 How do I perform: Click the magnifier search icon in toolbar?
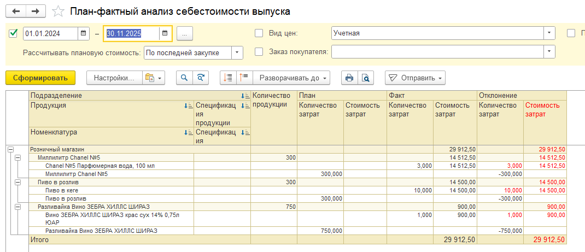tap(184, 78)
